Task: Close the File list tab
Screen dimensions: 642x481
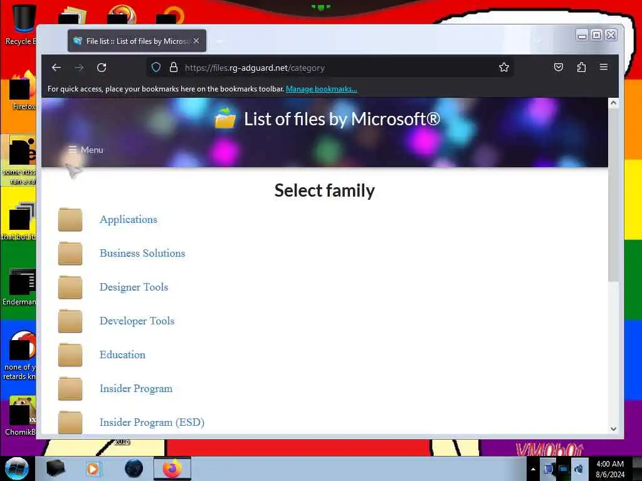Action: click(196, 41)
